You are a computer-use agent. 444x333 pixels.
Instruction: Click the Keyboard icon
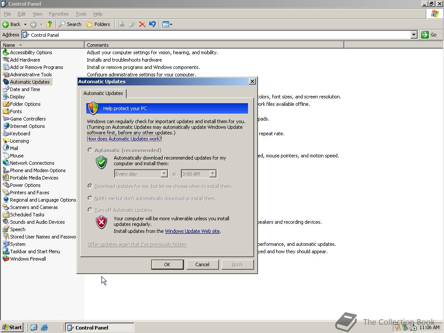pyautogui.click(x=6, y=134)
